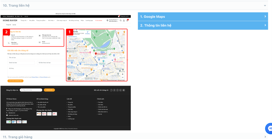Open the blue chat widget bubble
272x139 pixels.
pos(269,129)
